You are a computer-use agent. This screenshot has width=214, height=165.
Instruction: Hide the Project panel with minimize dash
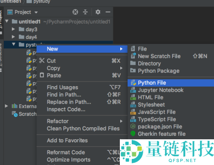(108, 12)
